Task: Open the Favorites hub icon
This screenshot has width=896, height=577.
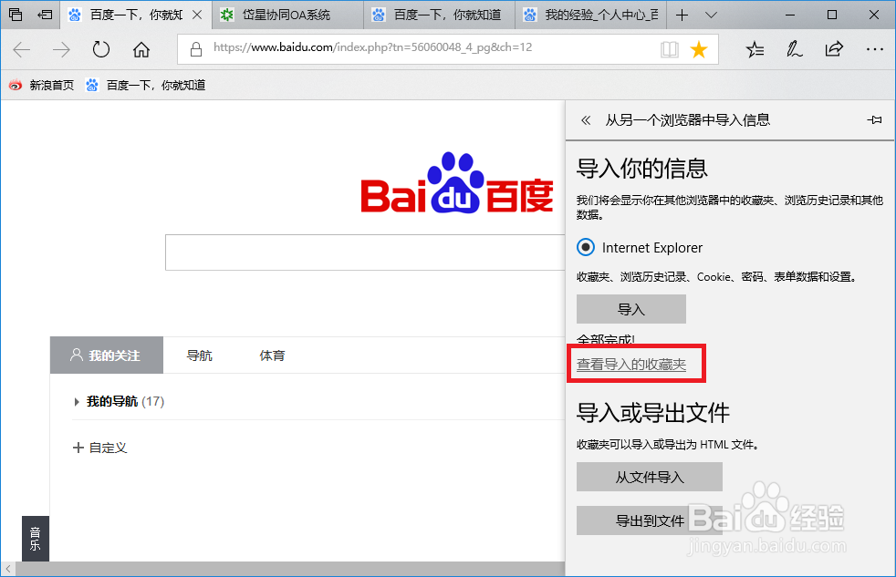Action: (x=755, y=49)
